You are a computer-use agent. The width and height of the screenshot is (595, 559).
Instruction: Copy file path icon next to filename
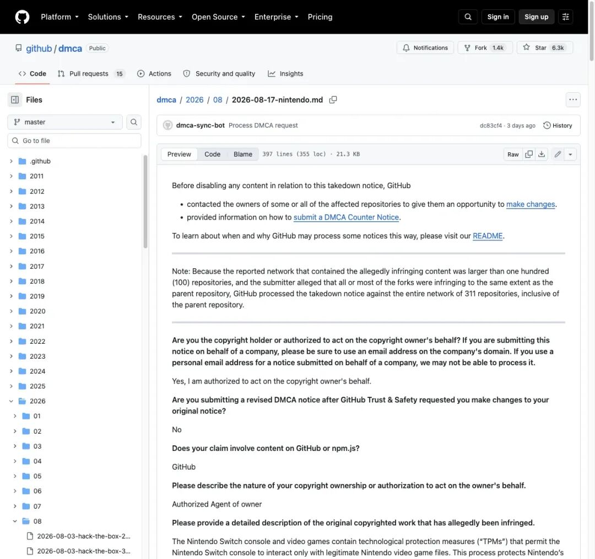coord(333,99)
